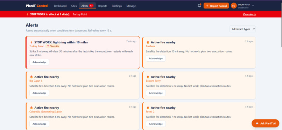This screenshot has height=130, width=282.
Task: Select the Alerts tab
Action: coord(87,6)
